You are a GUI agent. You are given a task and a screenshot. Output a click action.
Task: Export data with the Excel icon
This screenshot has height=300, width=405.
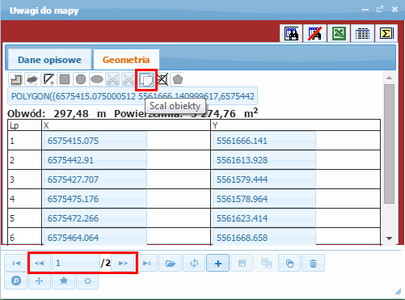pos(339,33)
